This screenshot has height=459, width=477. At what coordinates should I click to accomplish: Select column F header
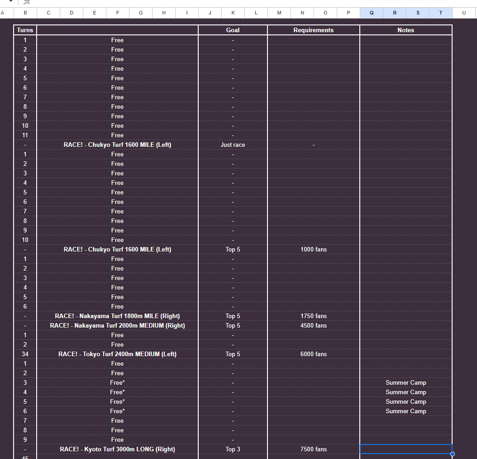coord(118,13)
